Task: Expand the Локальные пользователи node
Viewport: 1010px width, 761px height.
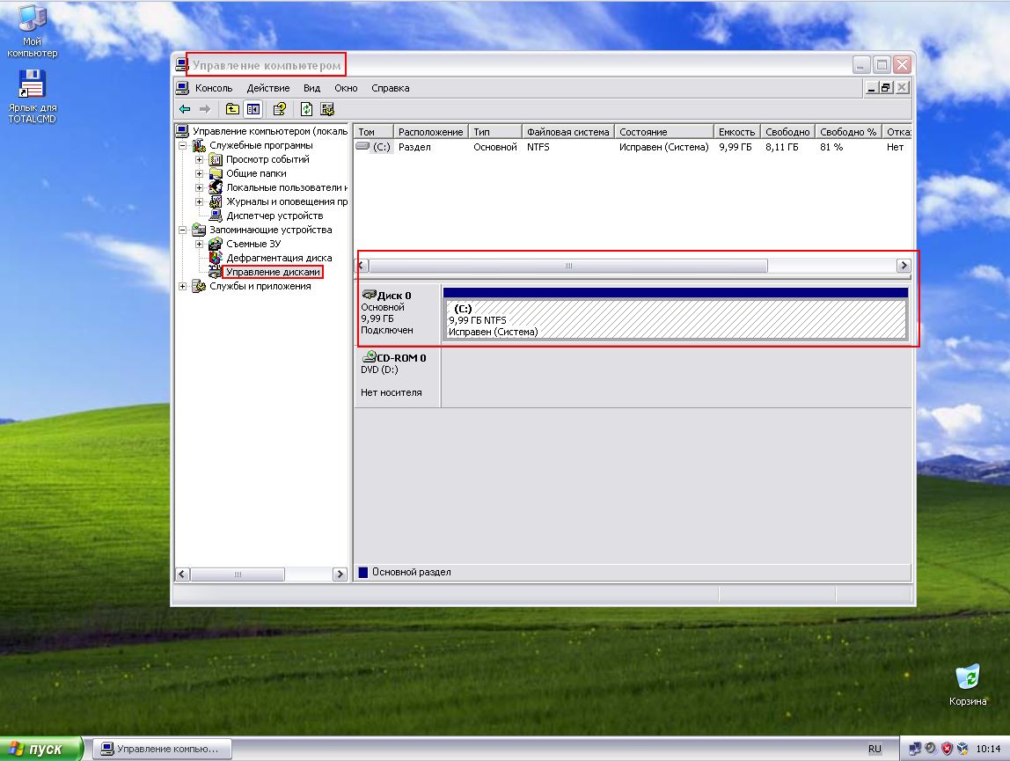Action: pyautogui.click(x=199, y=187)
